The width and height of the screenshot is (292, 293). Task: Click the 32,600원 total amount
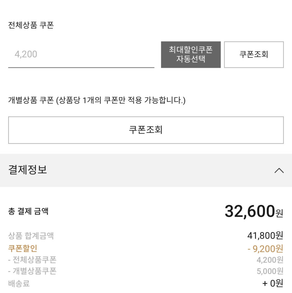(254, 211)
